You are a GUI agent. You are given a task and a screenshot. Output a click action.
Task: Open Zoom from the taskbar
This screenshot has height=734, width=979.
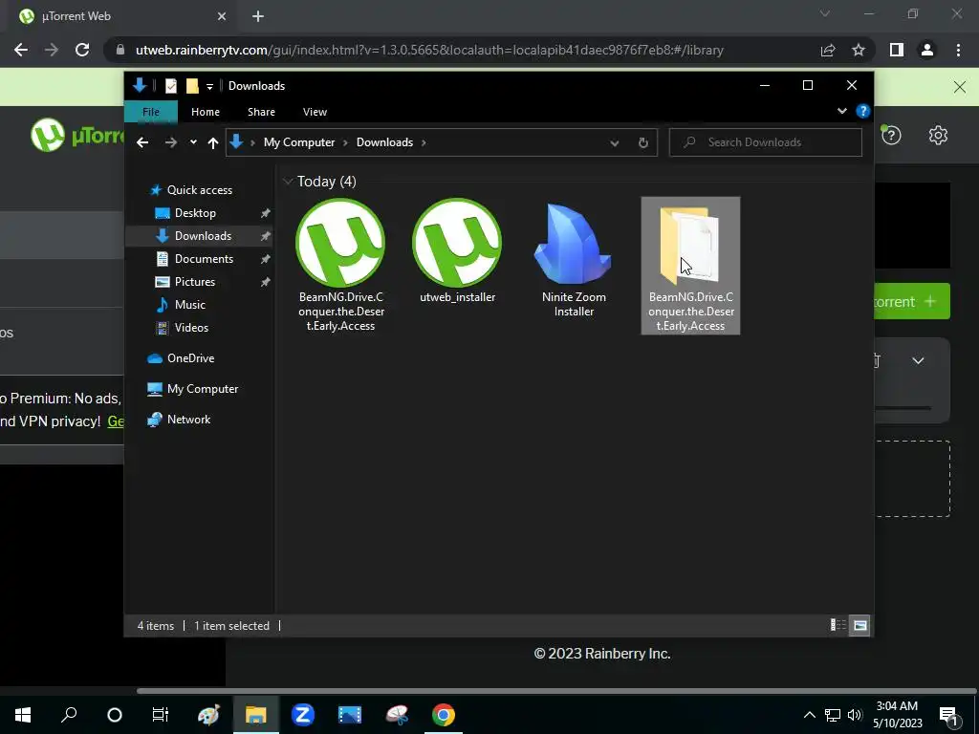[x=303, y=715]
